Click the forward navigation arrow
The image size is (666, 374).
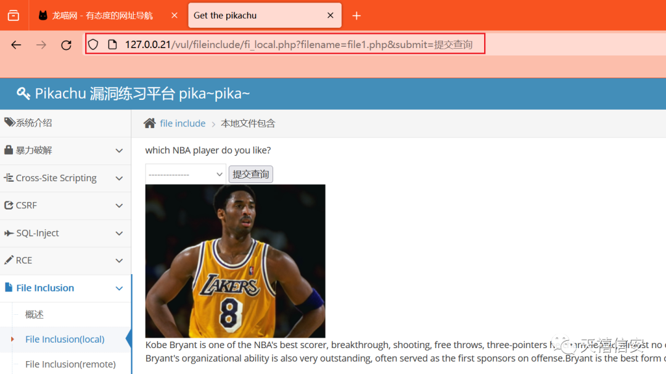(41, 44)
